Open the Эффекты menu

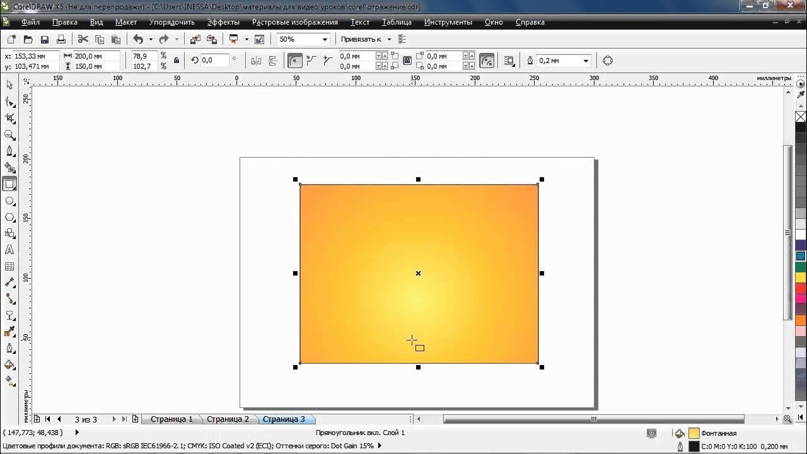tap(223, 21)
